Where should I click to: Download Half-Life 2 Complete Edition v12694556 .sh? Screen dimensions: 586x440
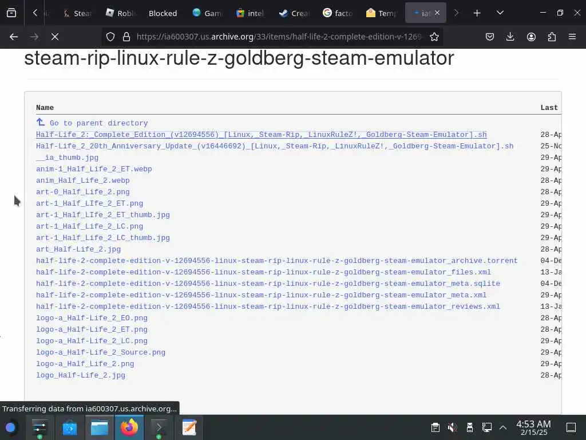pos(261,134)
